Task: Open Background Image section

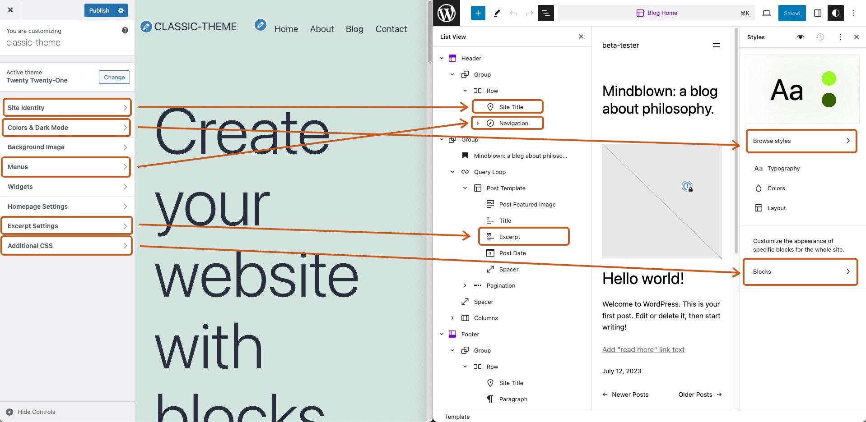Action: point(67,147)
